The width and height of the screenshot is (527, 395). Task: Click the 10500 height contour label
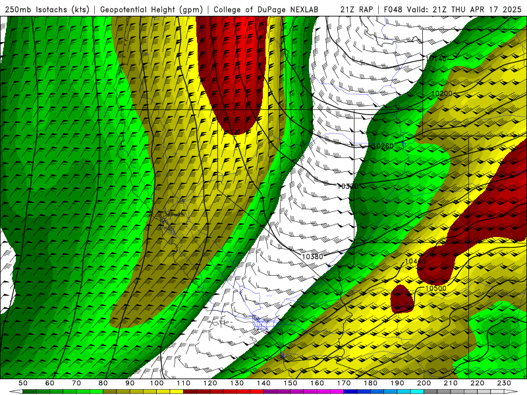coord(436,288)
